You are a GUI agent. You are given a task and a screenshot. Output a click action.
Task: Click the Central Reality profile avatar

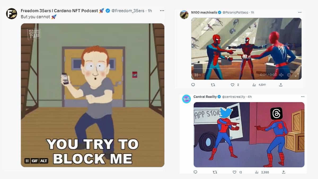tap(186, 99)
